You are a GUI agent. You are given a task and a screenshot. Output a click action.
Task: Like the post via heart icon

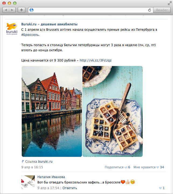[x=158, y=167]
